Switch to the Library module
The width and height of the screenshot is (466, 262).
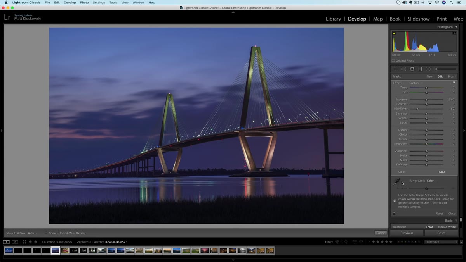[x=333, y=19]
